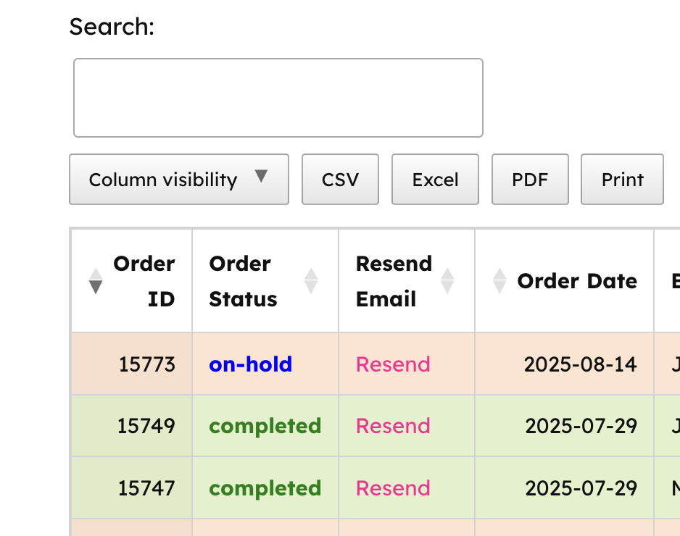Resend email for order 15773
The height and width of the screenshot is (536, 680).
(x=393, y=364)
